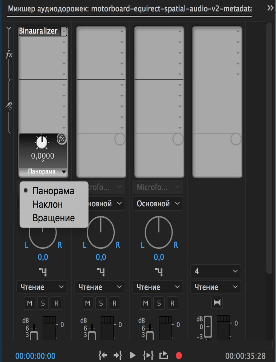Choose Вращение in the popup menu
The image size is (276, 362).
54,218
